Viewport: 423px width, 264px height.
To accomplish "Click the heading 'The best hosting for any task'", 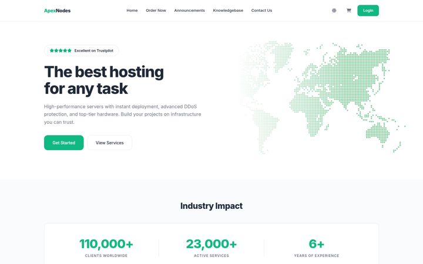I will (x=104, y=80).
